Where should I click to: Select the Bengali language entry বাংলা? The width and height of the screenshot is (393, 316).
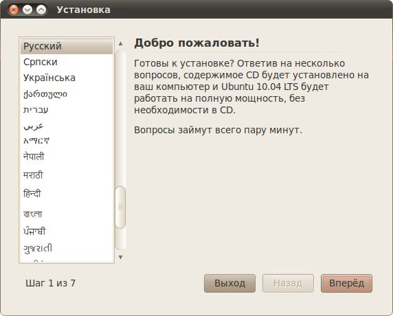click(x=67, y=214)
